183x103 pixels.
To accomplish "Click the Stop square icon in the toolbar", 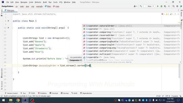I will point(169,6).
